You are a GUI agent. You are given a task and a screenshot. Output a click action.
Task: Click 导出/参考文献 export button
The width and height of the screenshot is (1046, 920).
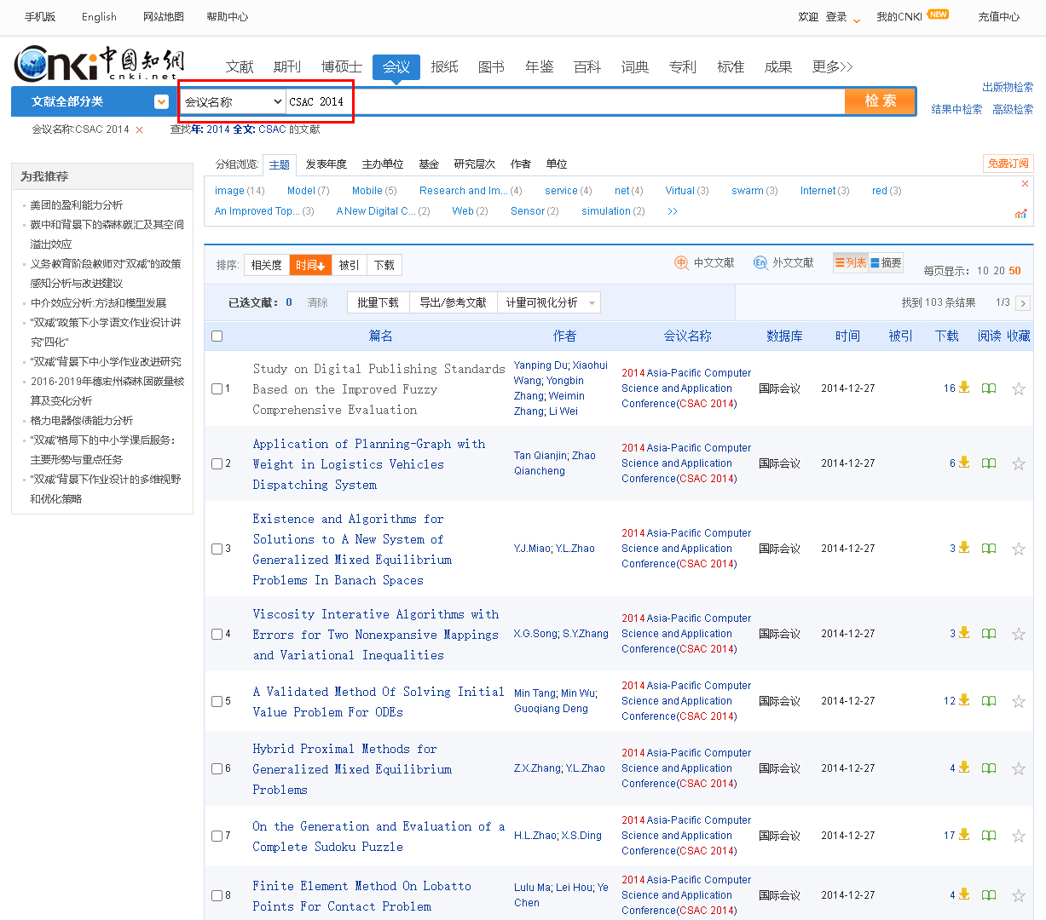pyautogui.click(x=454, y=302)
